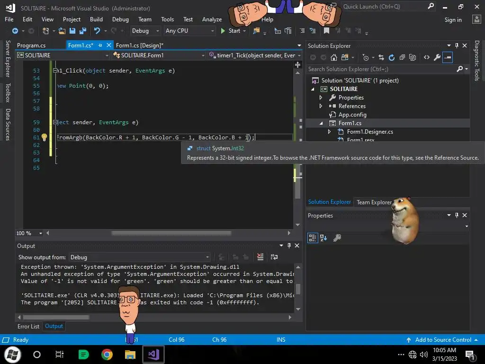This screenshot has height=364, width=485.
Task: Clear All output in Output window
Action: coord(260,257)
